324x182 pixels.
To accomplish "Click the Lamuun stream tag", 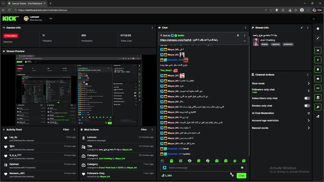I will [x=276, y=44].
